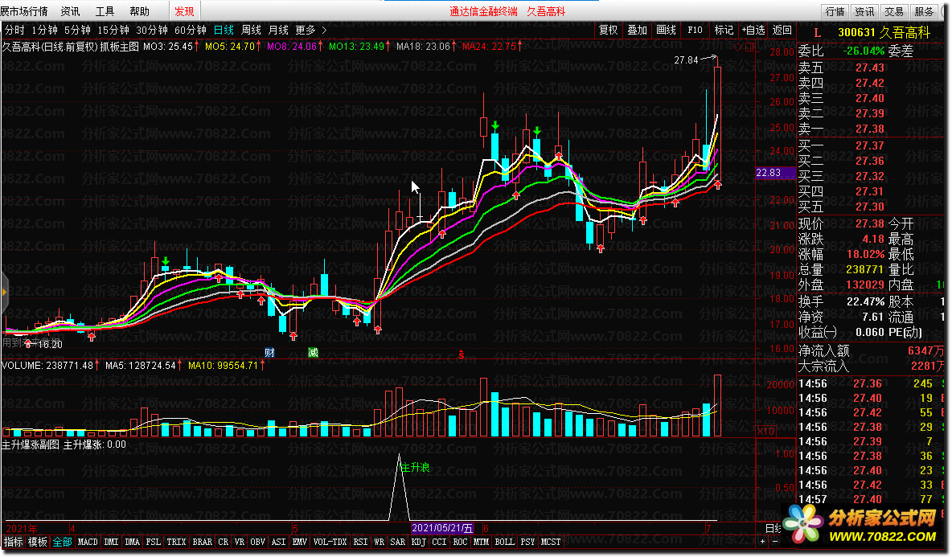
Task: Select the 1分钟 period
Action: point(44,30)
